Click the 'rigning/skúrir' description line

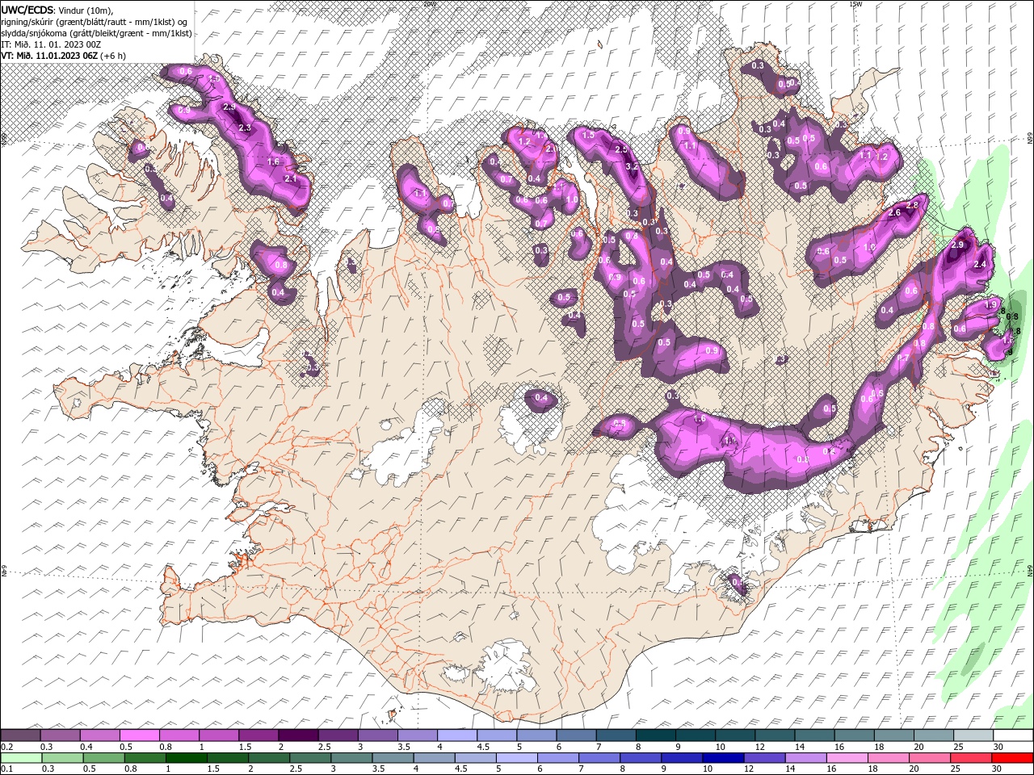95,22
